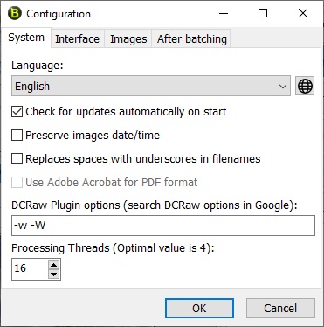Minimize the Configuration window
The height and width of the screenshot is (327, 324).
224,13
